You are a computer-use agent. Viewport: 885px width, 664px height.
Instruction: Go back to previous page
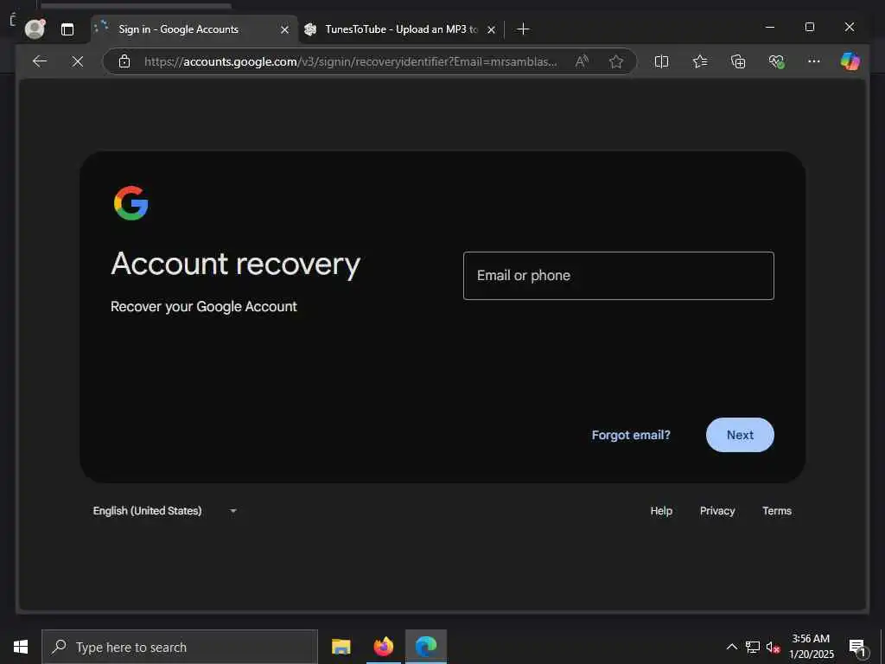[40, 61]
